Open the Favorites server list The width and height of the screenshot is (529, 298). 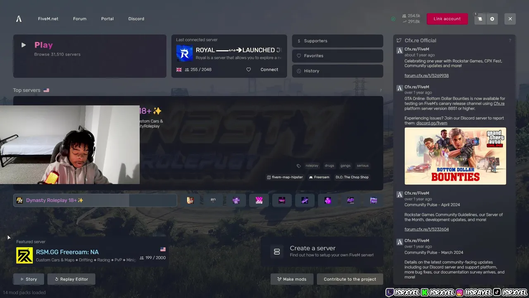[338, 56]
